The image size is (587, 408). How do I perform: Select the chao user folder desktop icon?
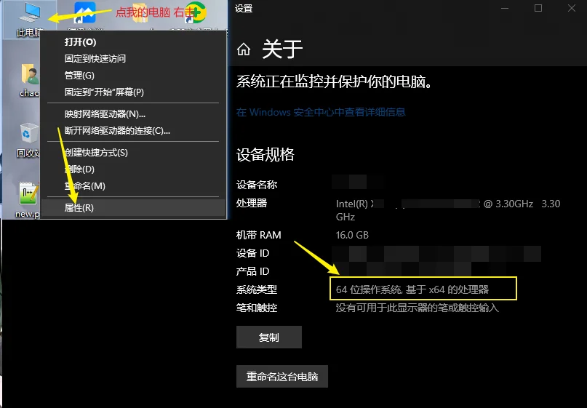[x=30, y=80]
